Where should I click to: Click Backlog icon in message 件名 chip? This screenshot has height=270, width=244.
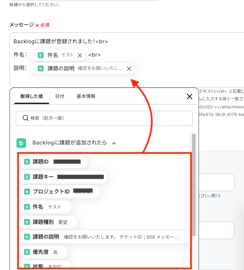[41, 55]
